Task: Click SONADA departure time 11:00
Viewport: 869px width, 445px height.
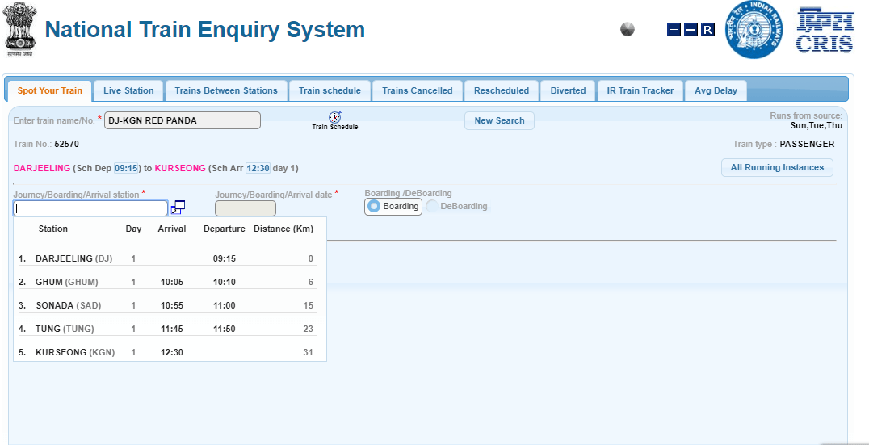Action: click(225, 306)
